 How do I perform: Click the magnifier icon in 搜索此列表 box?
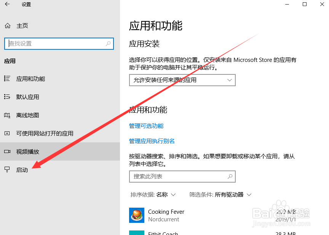pyautogui.click(x=230, y=177)
